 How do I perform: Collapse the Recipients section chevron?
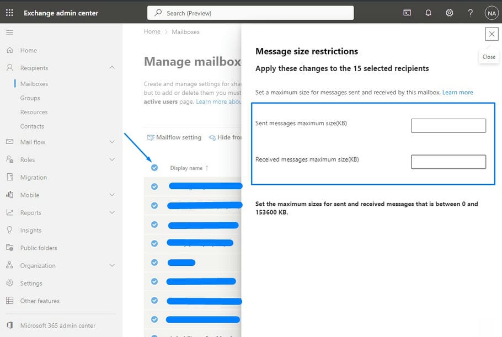click(x=112, y=68)
